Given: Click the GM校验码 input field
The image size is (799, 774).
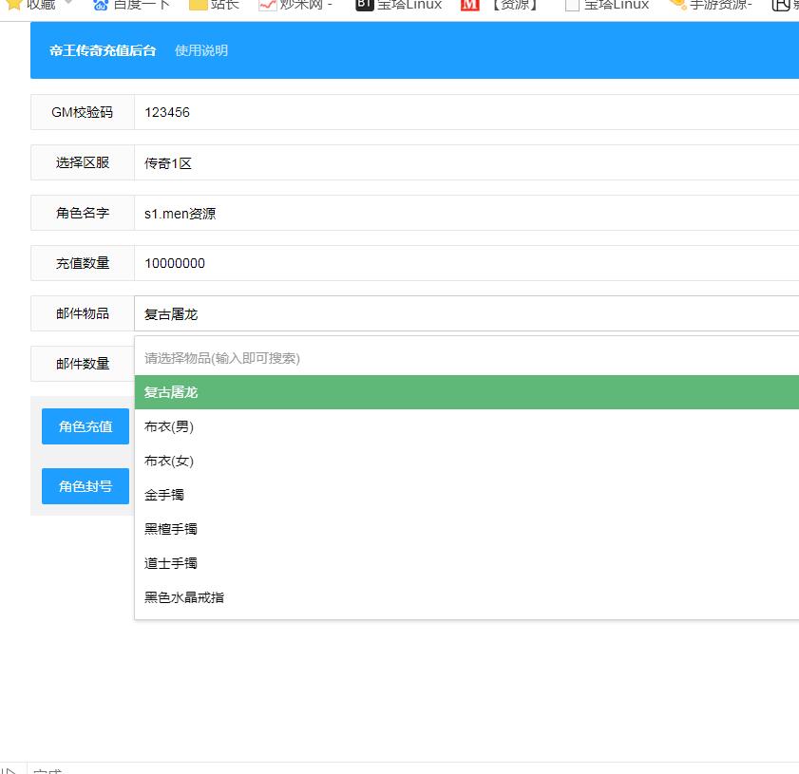Looking at the screenshot, I should click(x=466, y=113).
